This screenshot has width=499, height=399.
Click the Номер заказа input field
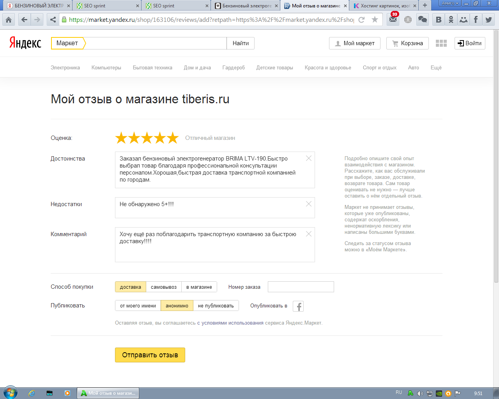301,287
